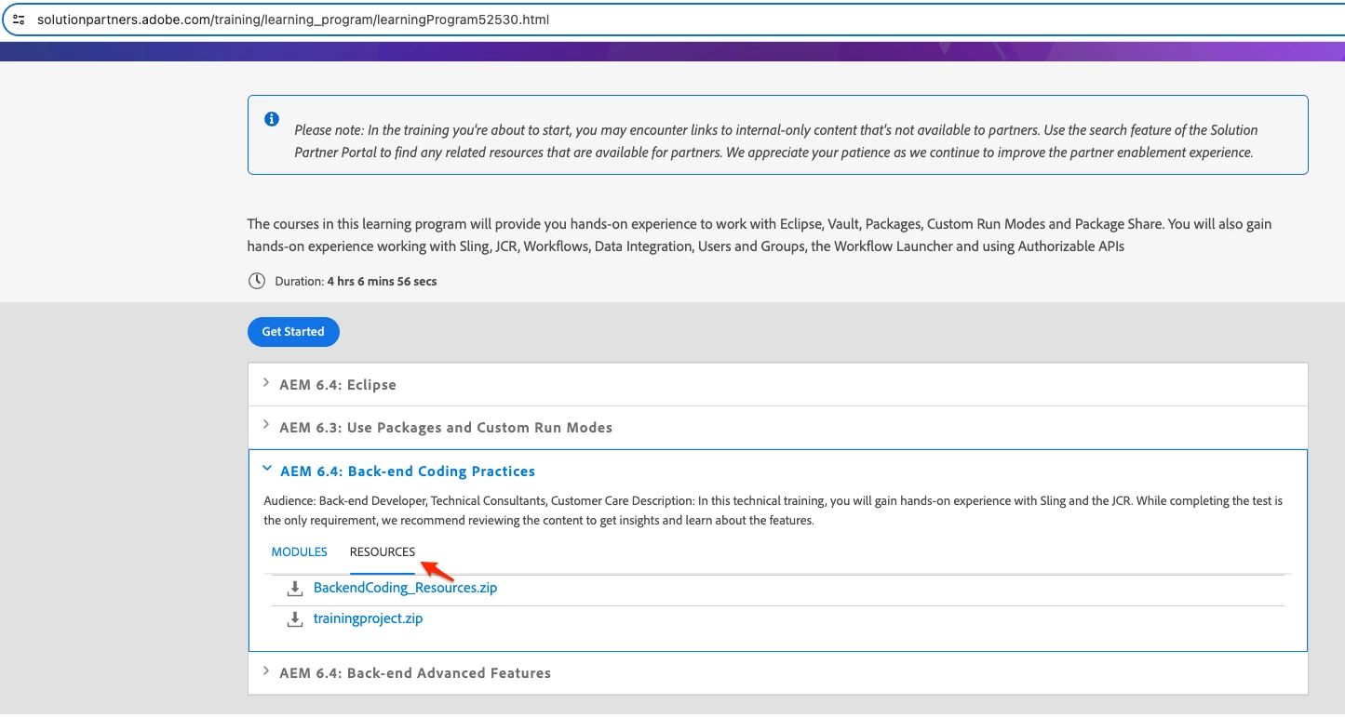Download the trainingproject.zip link
Image resolution: width=1345 pixels, height=717 pixels.
tap(368, 618)
